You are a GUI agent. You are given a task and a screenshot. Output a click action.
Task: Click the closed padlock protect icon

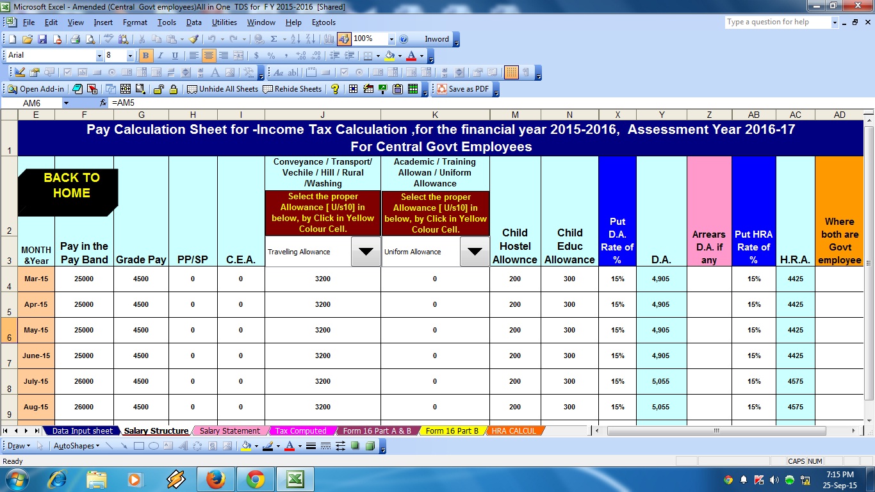point(173,89)
